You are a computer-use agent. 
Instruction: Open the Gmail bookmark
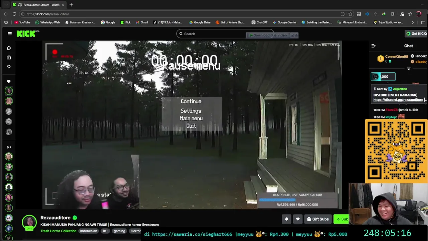[142, 22]
